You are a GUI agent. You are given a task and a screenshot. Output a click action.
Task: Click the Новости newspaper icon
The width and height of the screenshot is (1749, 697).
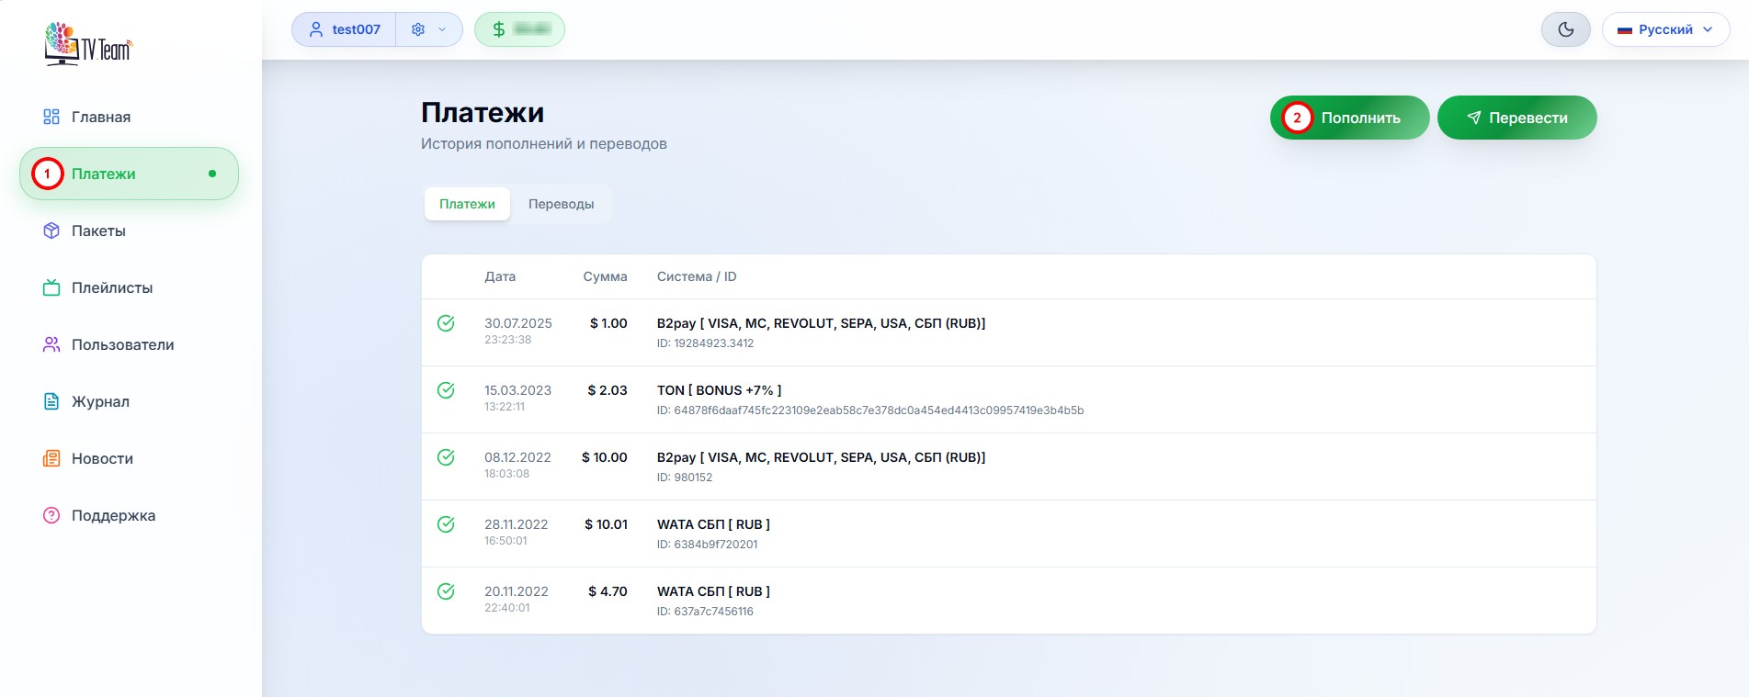coord(51,458)
